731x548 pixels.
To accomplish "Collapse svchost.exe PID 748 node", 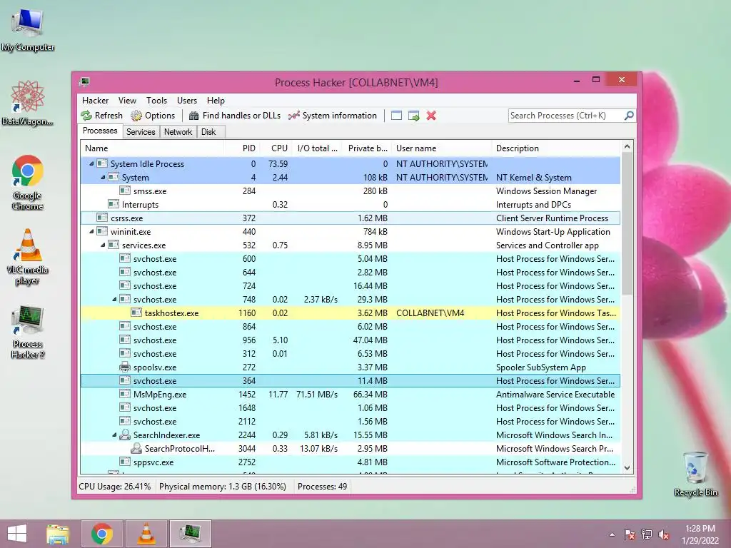I will coord(114,299).
